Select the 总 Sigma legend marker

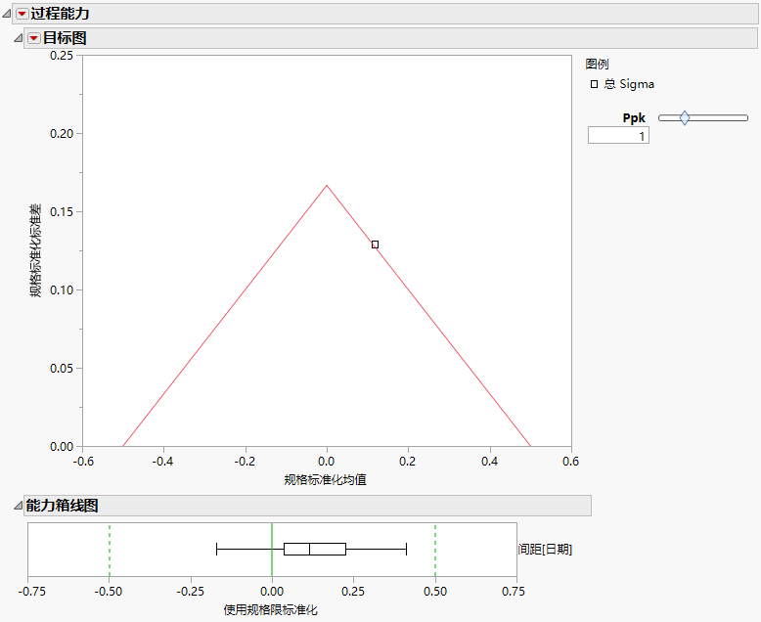[594, 84]
